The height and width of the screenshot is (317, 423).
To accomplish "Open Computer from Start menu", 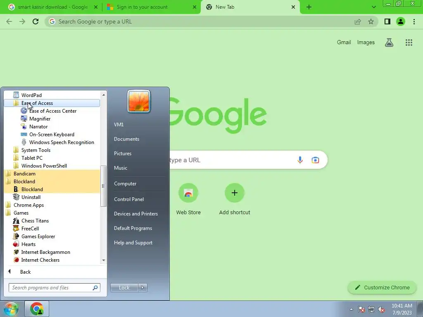I will (125, 184).
